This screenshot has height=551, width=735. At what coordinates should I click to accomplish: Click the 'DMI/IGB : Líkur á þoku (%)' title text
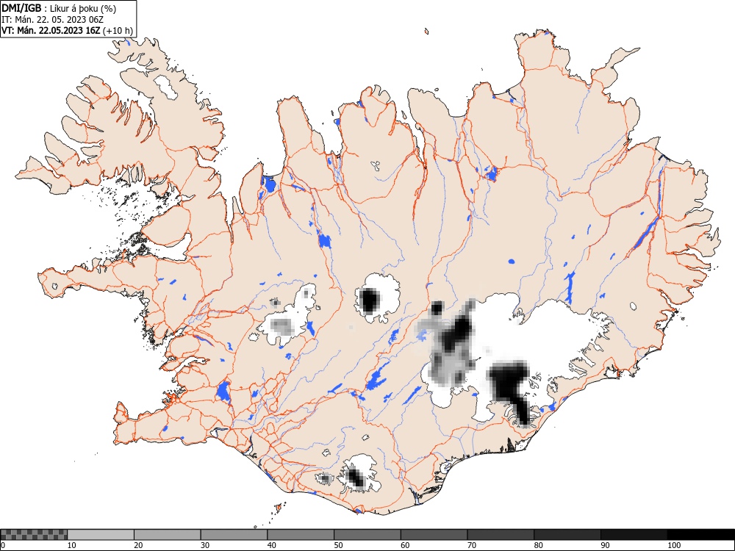tap(59, 8)
